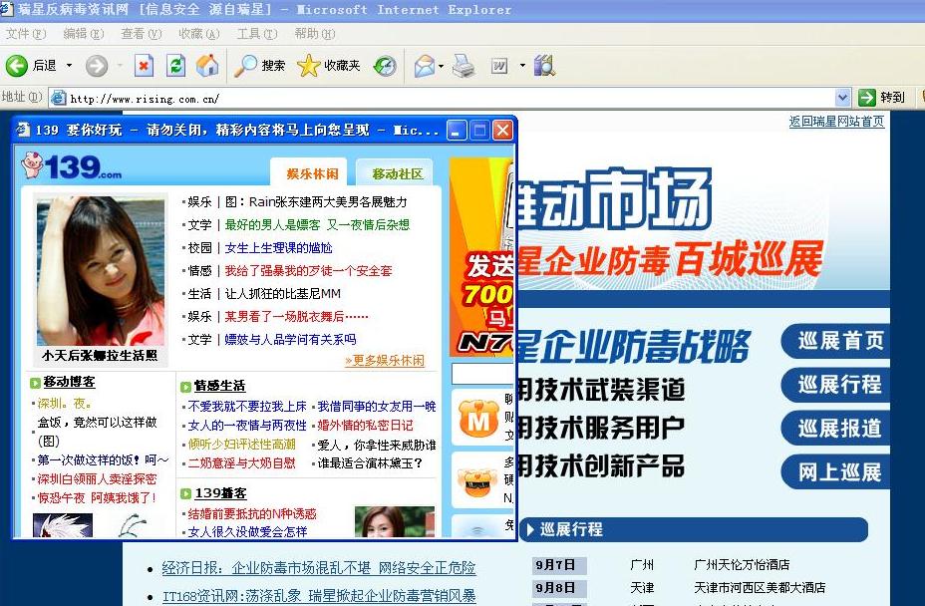This screenshot has width=925, height=606.
Task: Open link 让人抓狂的比基尼MM
Action: 282,294
